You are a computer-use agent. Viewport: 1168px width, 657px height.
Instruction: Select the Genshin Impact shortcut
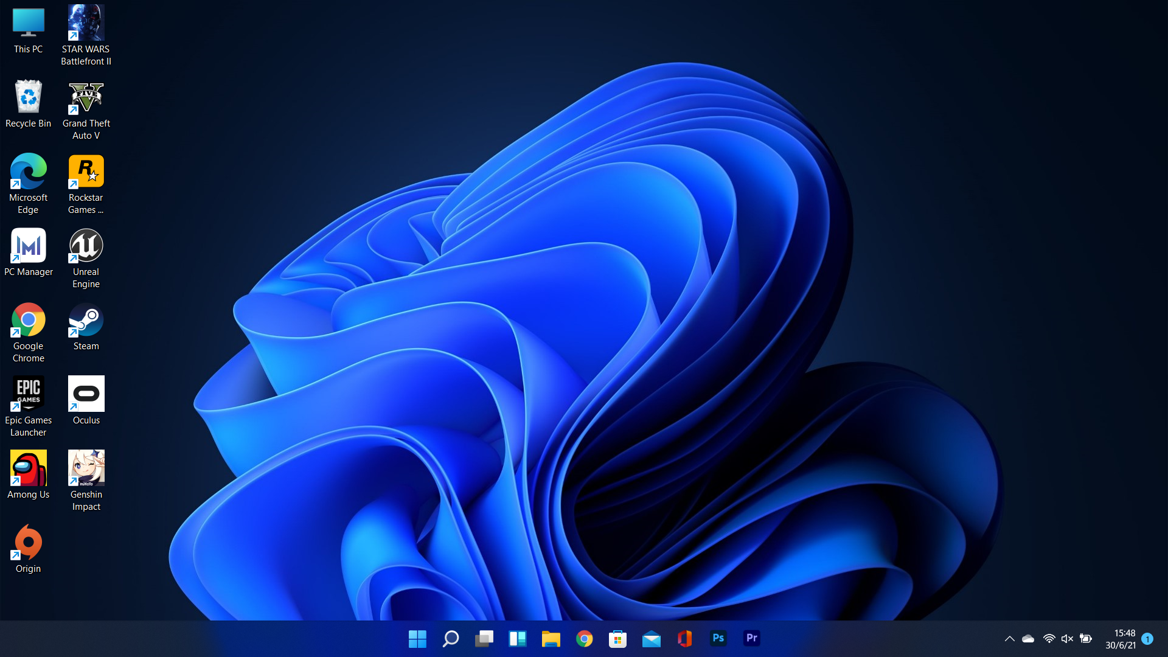click(86, 481)
